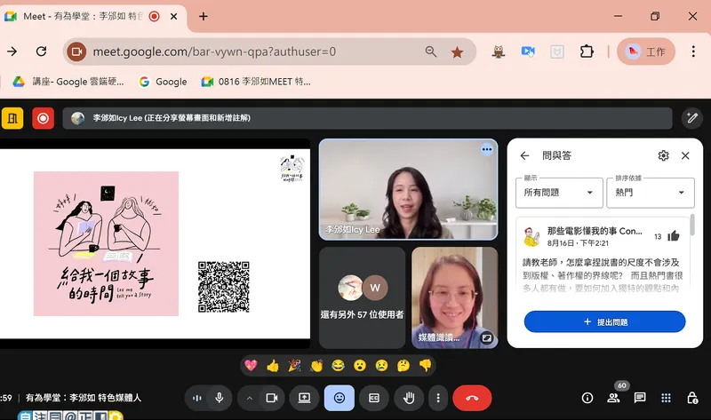The width and height of the screenshot is (711, 420).
Task: Close the Meet browser tab
Action: pos(173,17)
